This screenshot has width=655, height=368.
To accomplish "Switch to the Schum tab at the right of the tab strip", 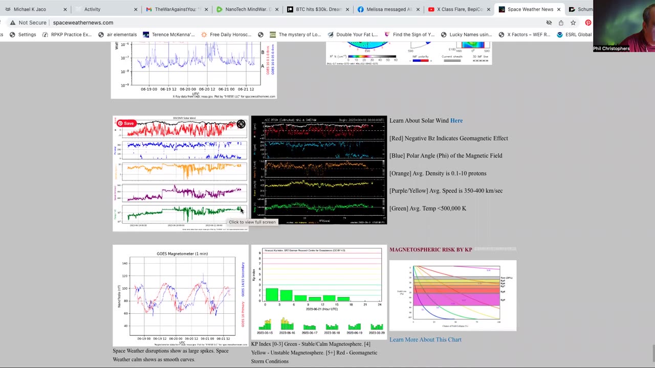I will (x=581, y=9).
